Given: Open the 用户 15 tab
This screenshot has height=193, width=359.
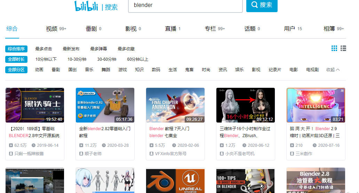Looking at the screenshot, I should pyautogui.click(x=293, y=29).
